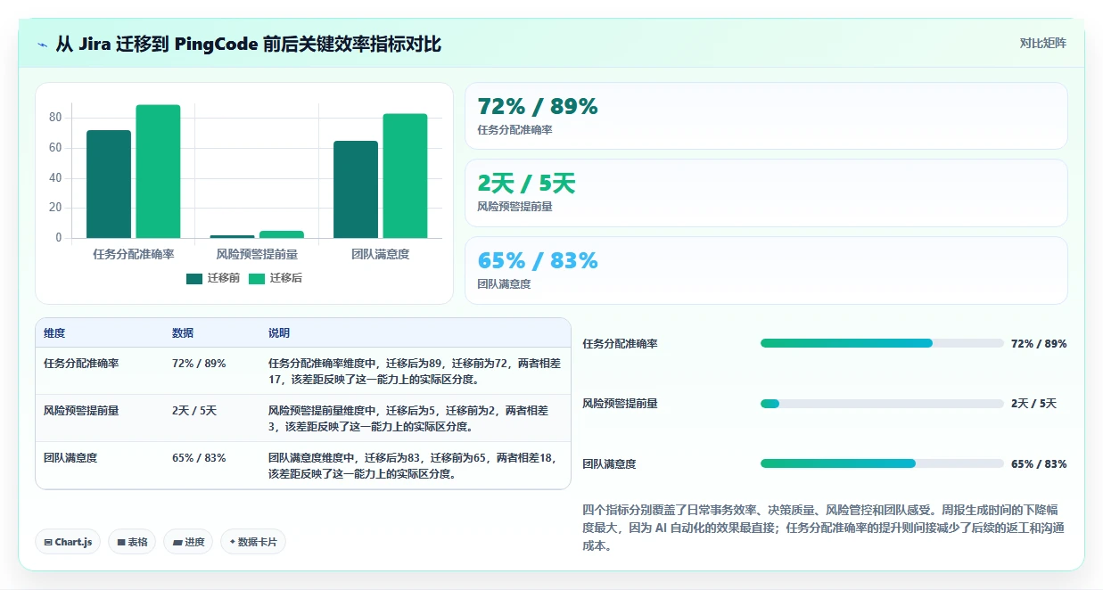This screenshot has width=1103, height=590.
Task: Click the 迁移后 bar for 团队满意度
Action: [405, 176]
